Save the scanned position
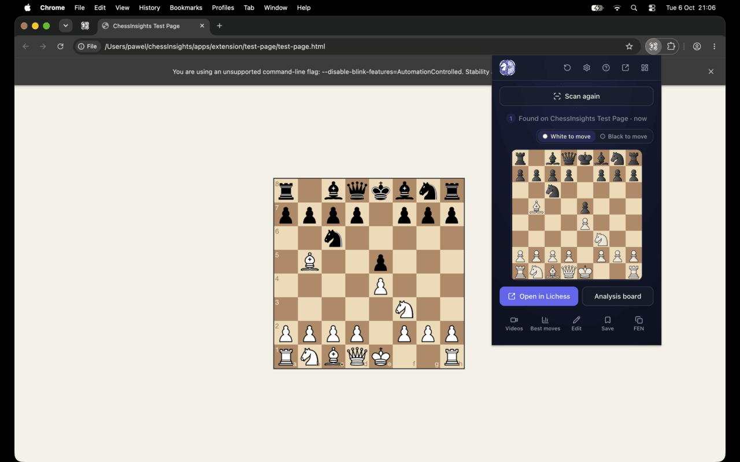Image resolution: width=740 pixels, height=462 pixels. click(608, 323)
